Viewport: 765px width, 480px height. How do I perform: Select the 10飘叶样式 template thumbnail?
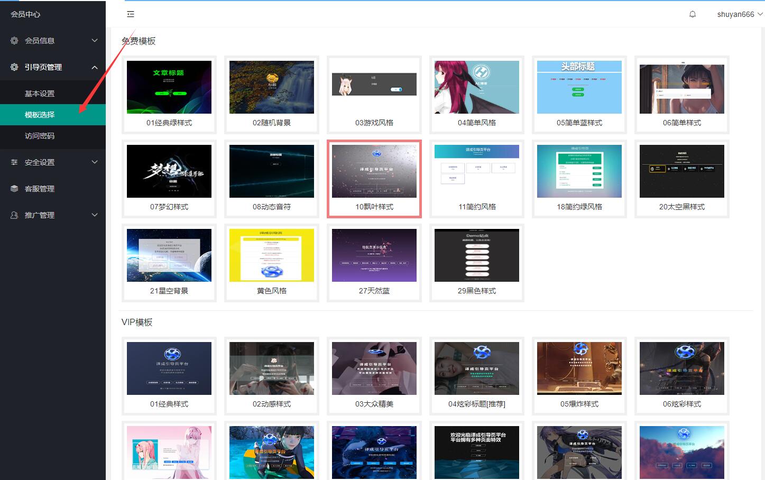374,172
